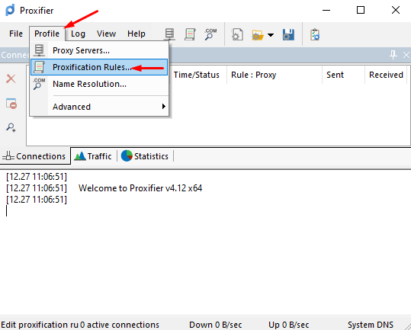Viewport: 411px width, 330px height.
Task: Toggle pin on the Connections panel
Action: [393, 55]
